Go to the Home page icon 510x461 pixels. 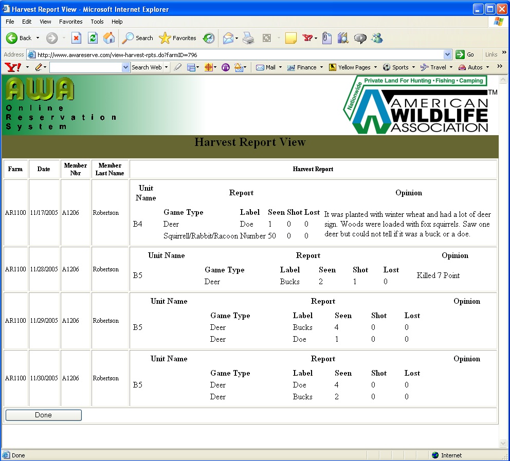109,38
